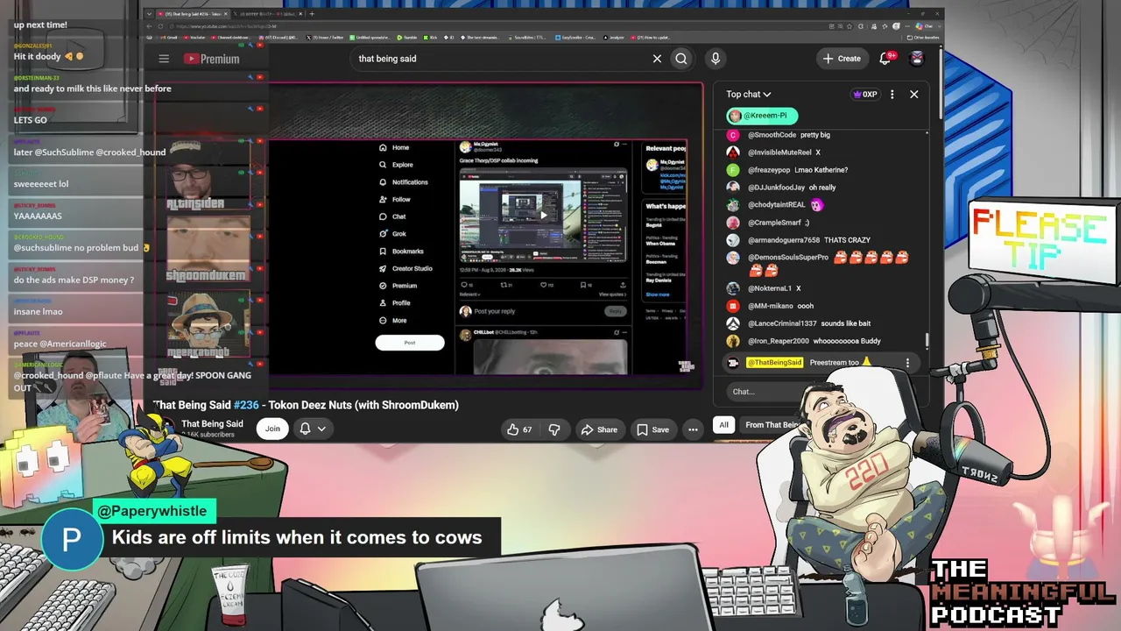Share the Ms_Ogynist tweet upload icon

[623, 285]
